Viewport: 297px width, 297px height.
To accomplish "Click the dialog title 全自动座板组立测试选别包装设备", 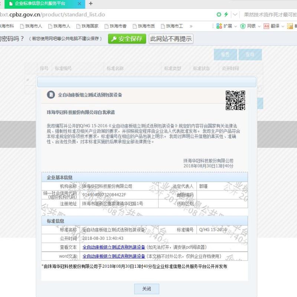I will [90, 95].
